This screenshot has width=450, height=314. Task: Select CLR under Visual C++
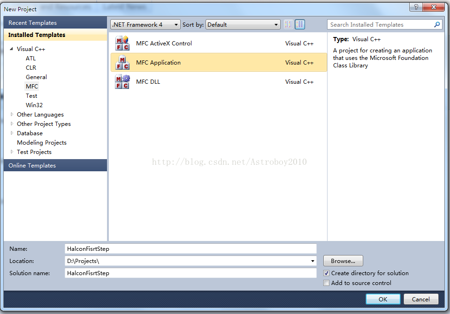click(x=31, y=68)
